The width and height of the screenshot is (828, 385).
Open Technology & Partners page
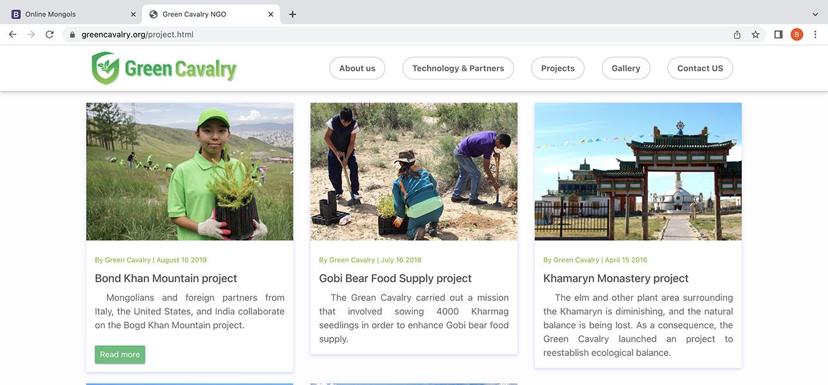tap(458, 69)
